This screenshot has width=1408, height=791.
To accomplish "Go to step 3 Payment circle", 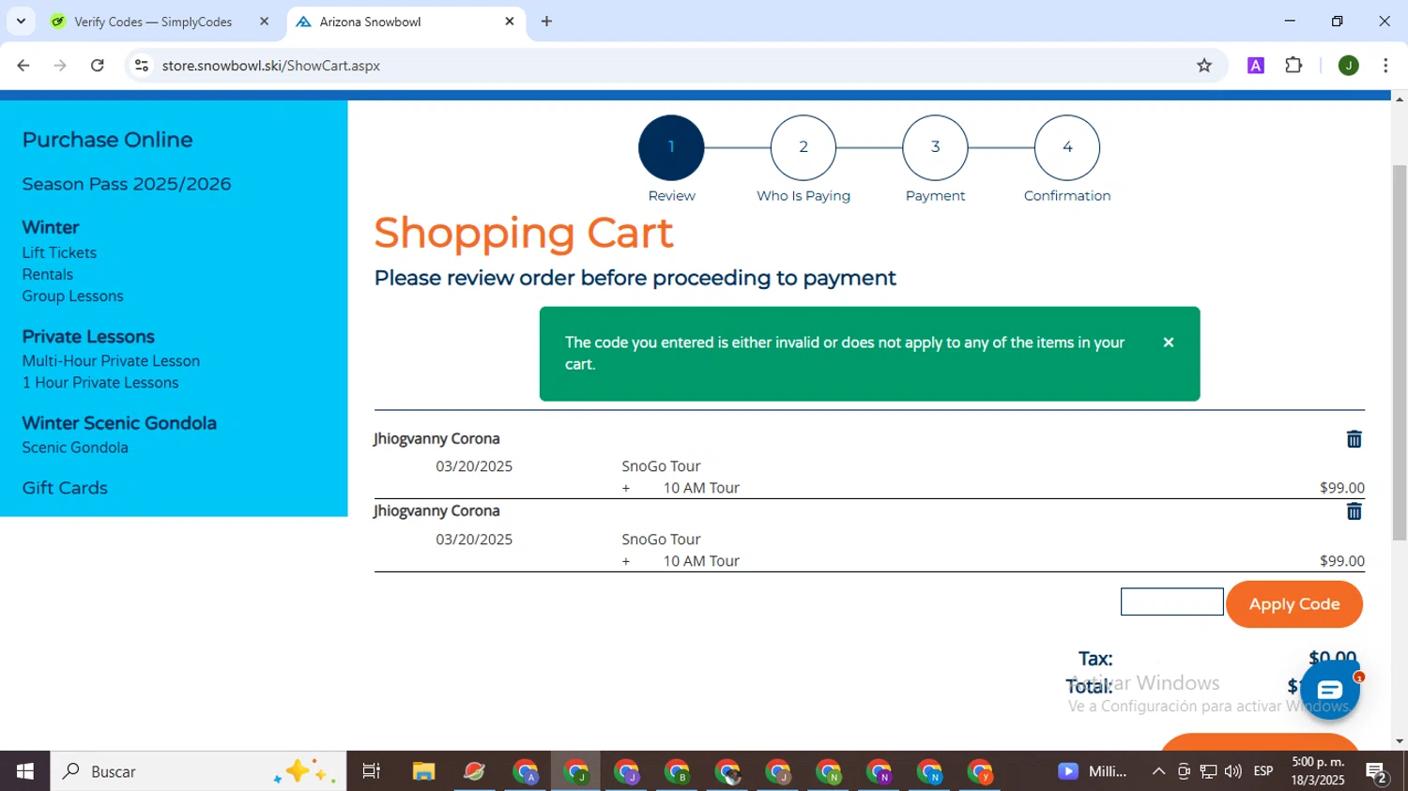I will coord(935,147).
